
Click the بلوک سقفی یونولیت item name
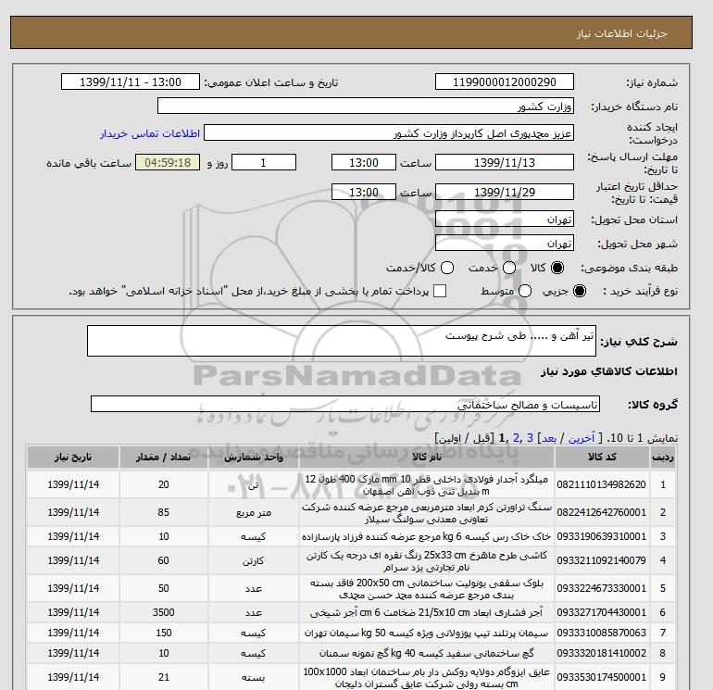point(427,588)
